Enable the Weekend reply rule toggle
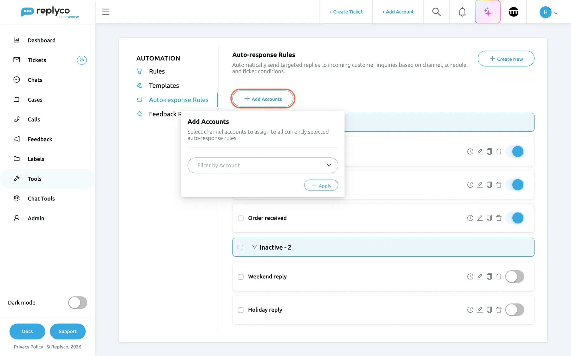Screen dimensions: 571x356 tap(515, 277)
